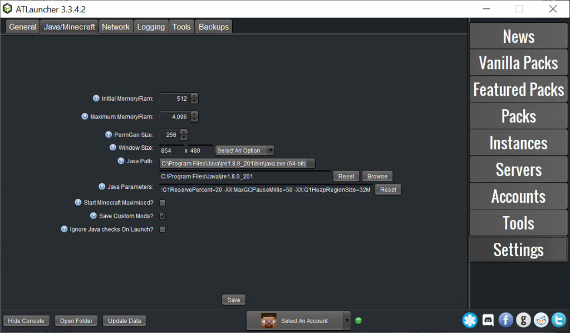Decrease Maximum Memory/Ram with the down arrow
The image size is (570, 333).
coord(194,119)
